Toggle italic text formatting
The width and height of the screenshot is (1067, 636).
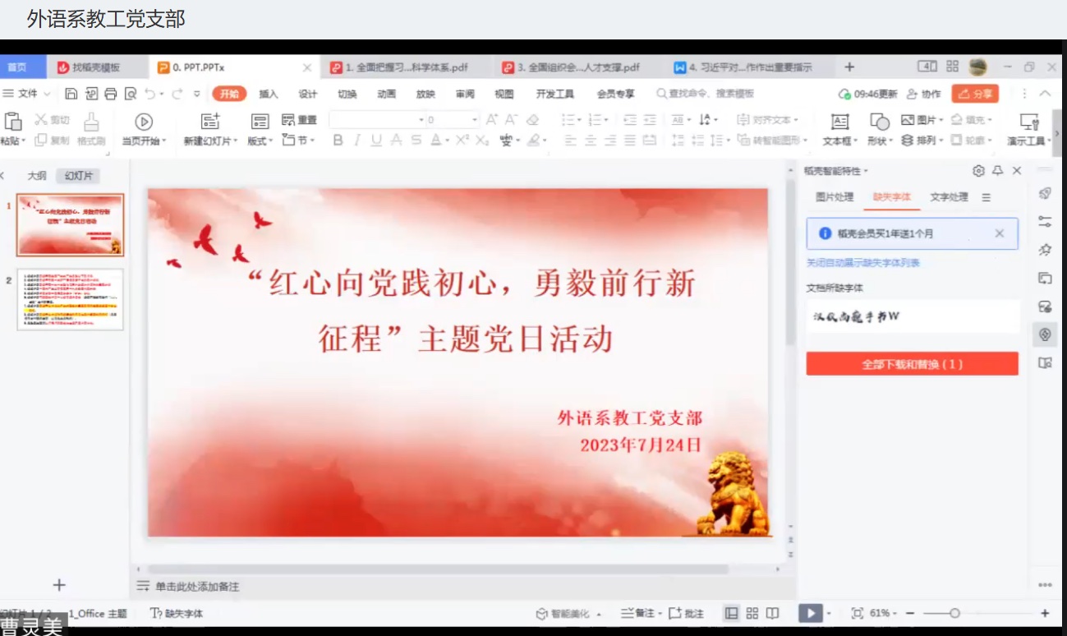357,141
